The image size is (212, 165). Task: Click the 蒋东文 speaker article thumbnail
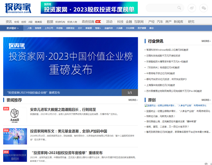coord(15,136)
